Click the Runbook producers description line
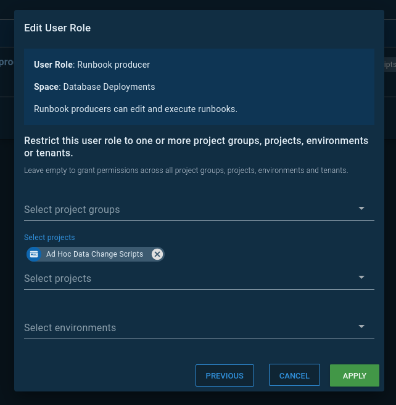This screenshot has height=405, width=396. tap(136, 109)
